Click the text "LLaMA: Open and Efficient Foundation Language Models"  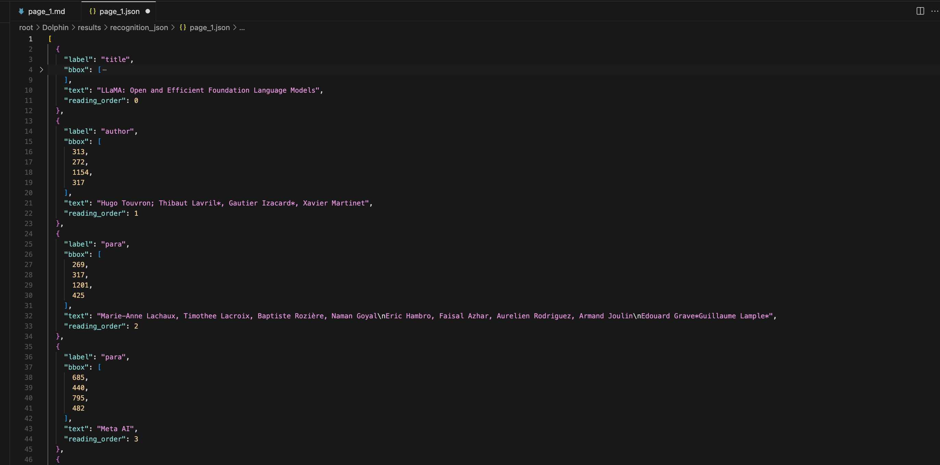tap(208, 90)
